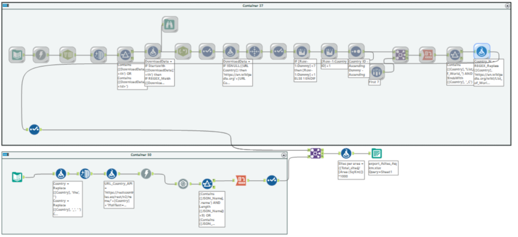Select the URL_Country_API Formula tool
518x237 pixels.
click(112, 174)
